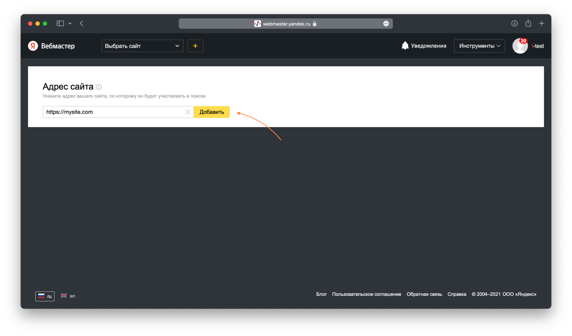
Task: Clear the address field with X icon
Action: coord(188,112)
